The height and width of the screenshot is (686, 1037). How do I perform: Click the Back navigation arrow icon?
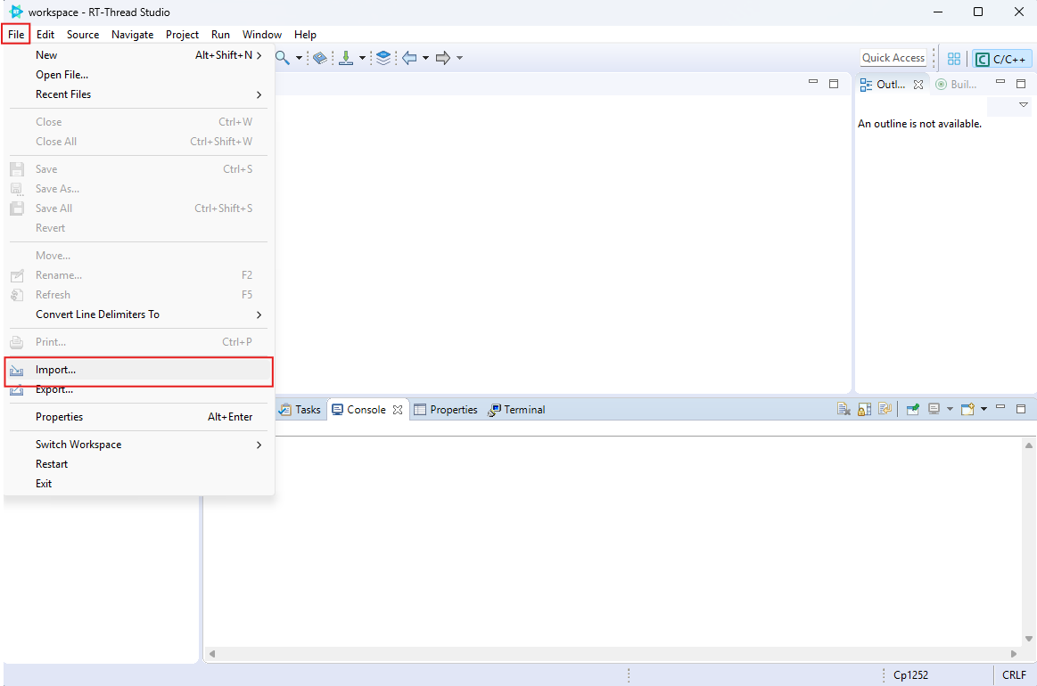pos(409,58)
